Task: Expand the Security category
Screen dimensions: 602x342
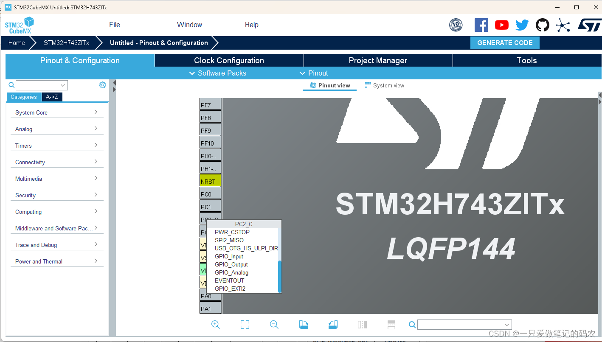Action: click(57, 195)
